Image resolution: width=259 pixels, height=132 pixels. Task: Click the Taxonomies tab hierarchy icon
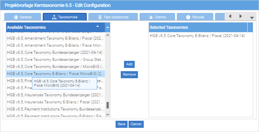(x=54, y=17)
